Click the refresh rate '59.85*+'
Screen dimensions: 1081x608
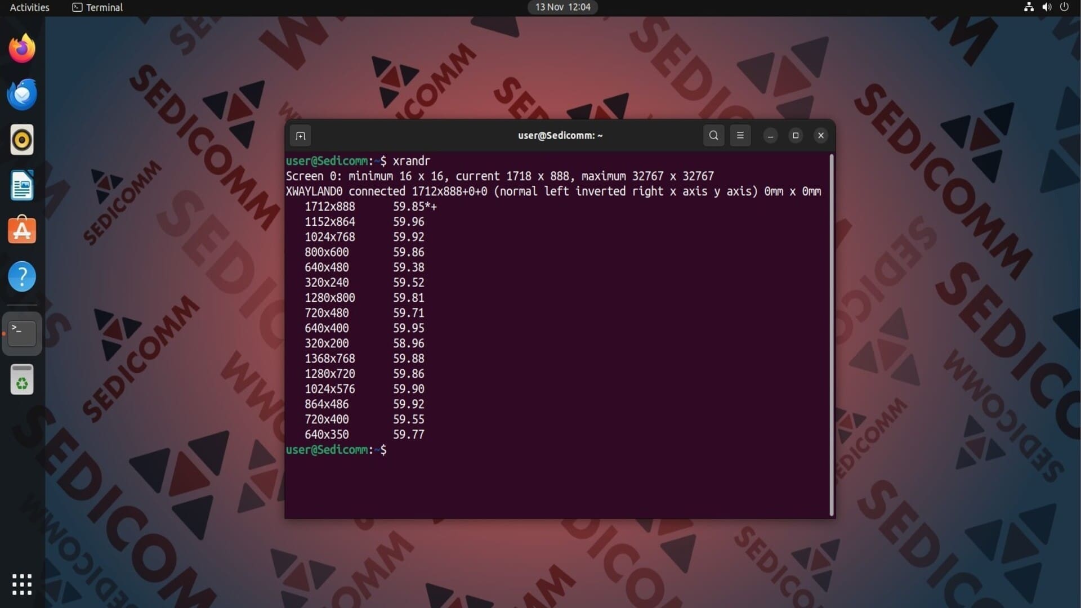415,207
